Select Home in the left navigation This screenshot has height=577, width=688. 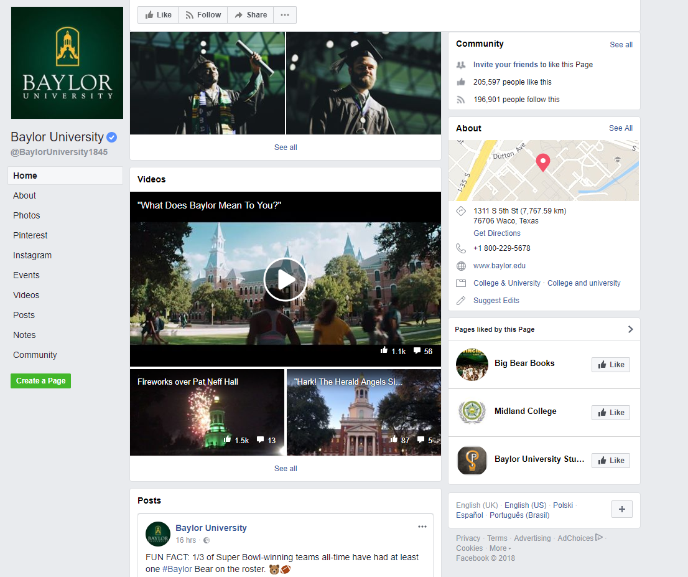click(65, 176)
